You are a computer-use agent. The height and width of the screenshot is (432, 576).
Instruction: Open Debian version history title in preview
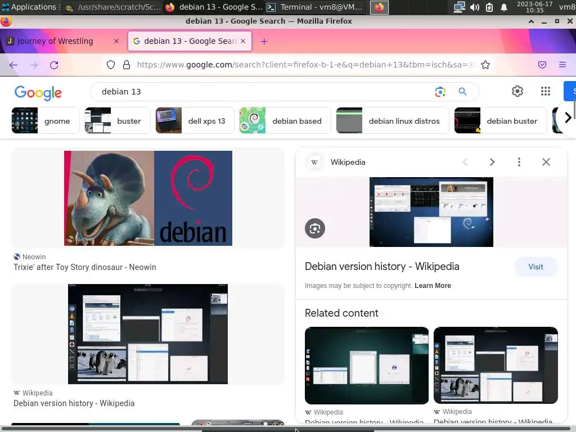(x=382, y=266)
